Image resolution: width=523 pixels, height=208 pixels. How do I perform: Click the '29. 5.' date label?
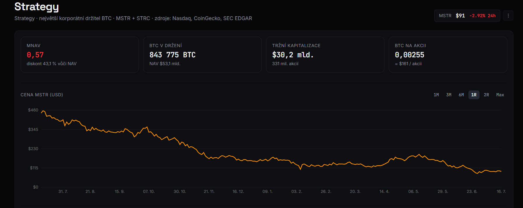click(x=442, y=191)
